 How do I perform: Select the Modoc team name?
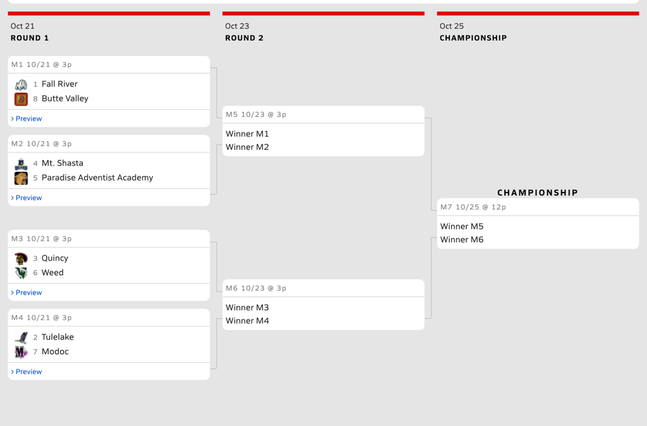tap(55, 352)
